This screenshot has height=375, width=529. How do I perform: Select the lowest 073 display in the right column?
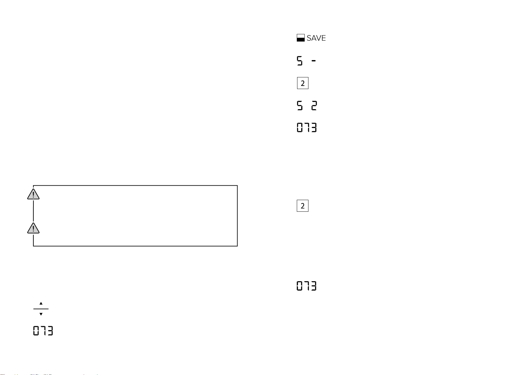[307, 286]
